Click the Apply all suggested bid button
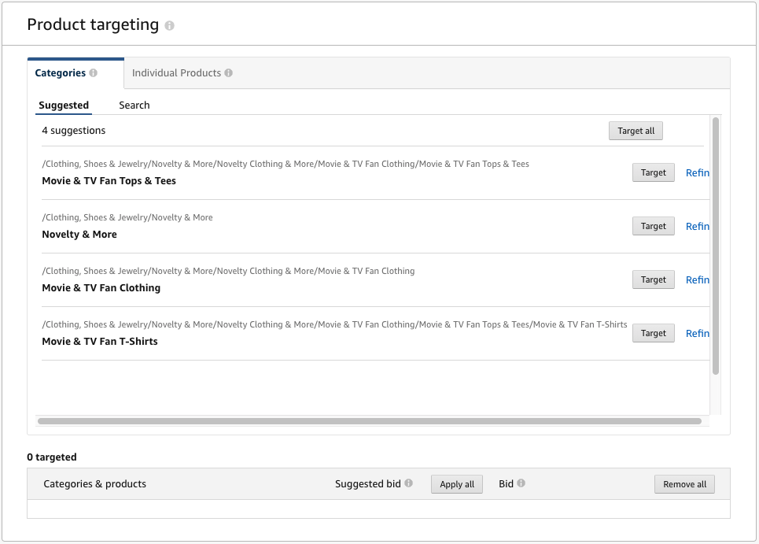The width and height of the screenshot is (759, 544). [456, 484]
